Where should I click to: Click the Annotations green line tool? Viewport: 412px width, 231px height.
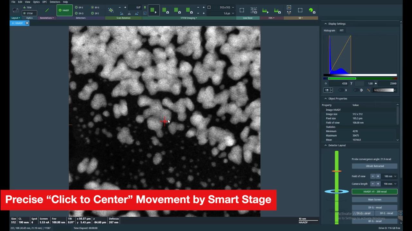(47, 10)
